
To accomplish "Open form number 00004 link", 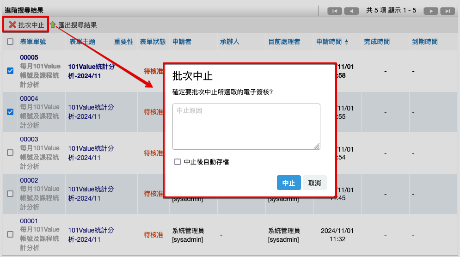I will click(x=29, y=98).
